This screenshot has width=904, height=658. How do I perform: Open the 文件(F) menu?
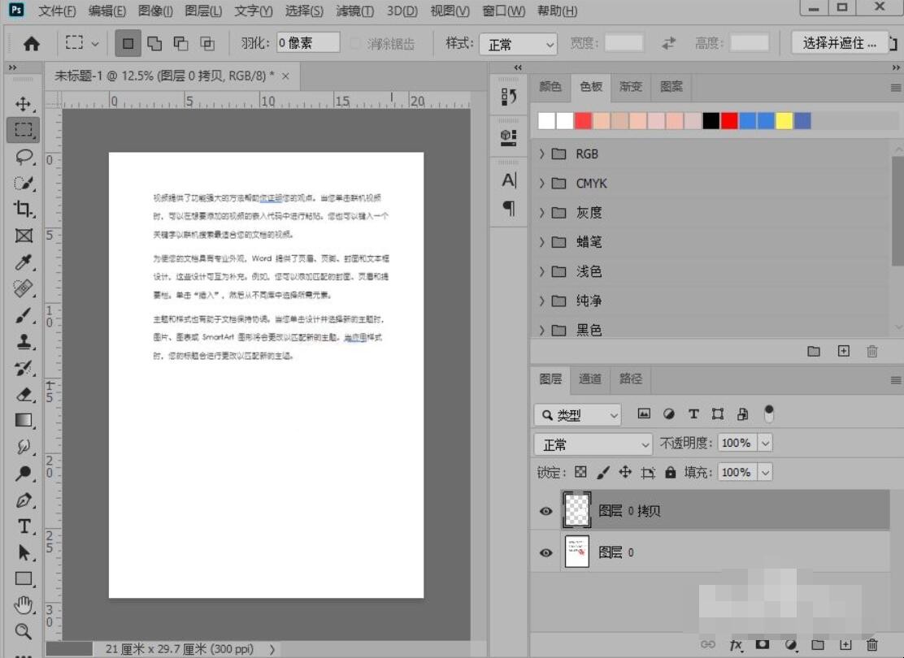pyautogui.click(x=57, y=11)
